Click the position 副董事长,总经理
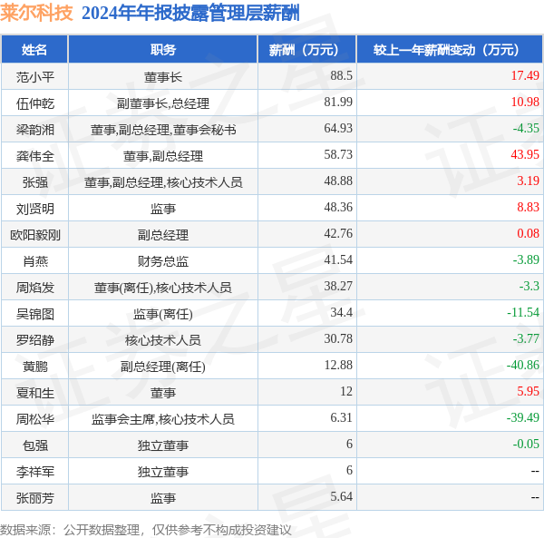Screen dimensions: 544x538 click(163, 103)
